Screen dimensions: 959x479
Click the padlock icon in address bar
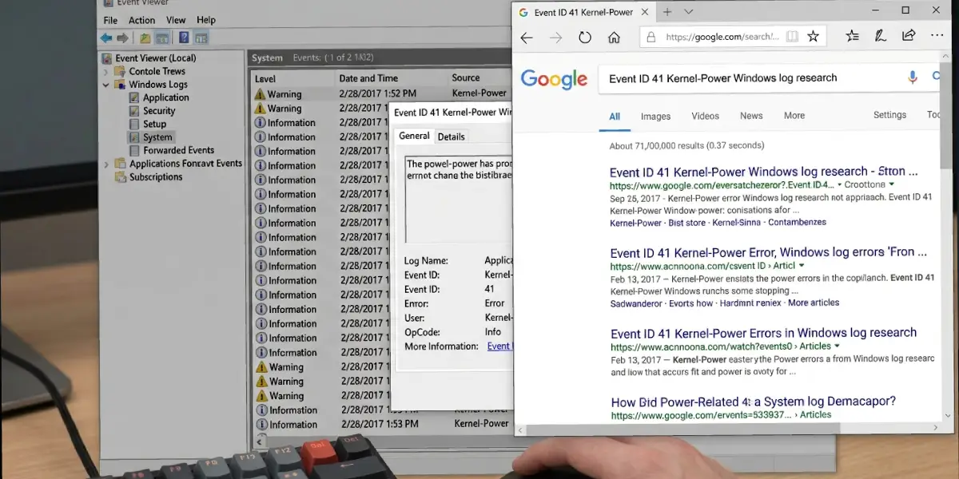651,37
